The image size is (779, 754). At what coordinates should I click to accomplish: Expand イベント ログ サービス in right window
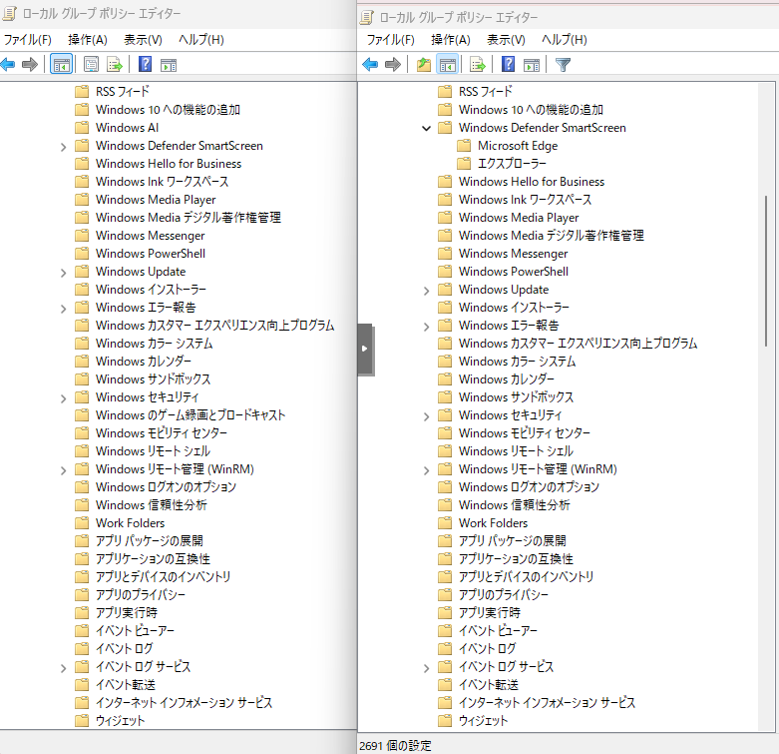(x=426, y=668)
